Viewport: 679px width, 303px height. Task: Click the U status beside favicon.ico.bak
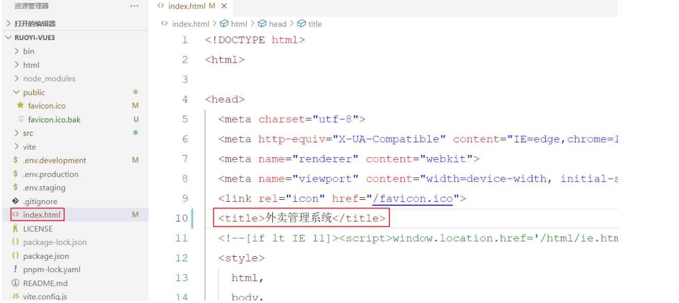136,119
